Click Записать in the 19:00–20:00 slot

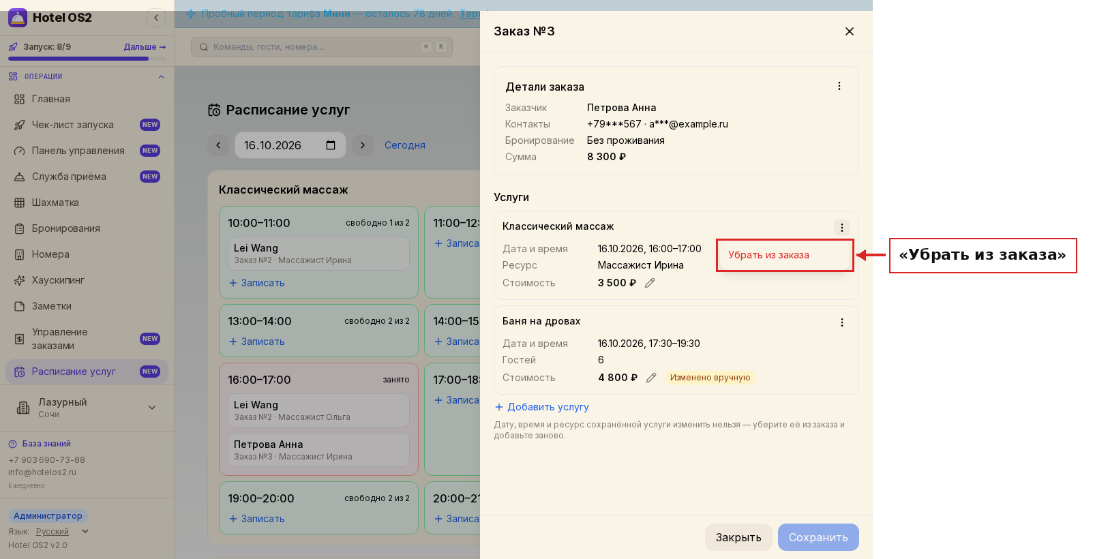[x=257, y=519]
